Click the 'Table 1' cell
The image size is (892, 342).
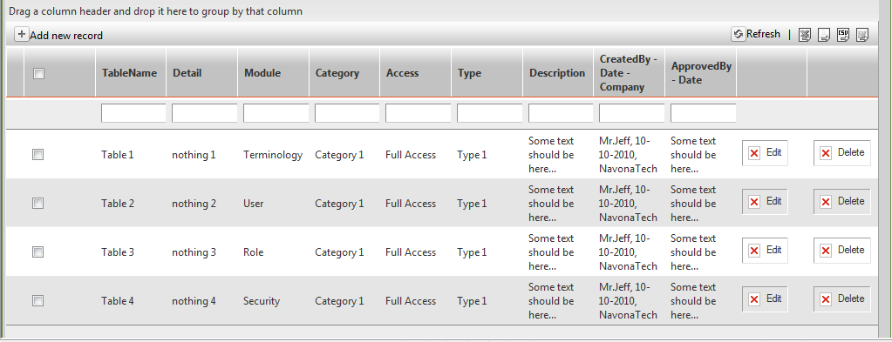tap(118, 155)
